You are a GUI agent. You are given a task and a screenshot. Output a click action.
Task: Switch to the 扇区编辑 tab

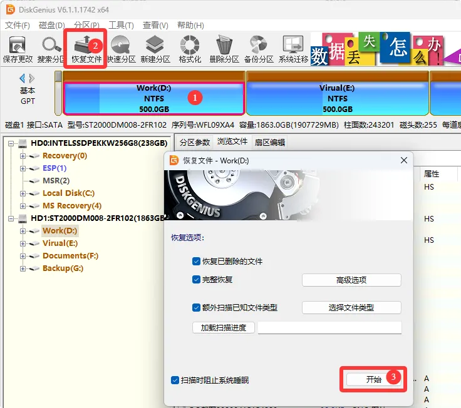(269, 143)
